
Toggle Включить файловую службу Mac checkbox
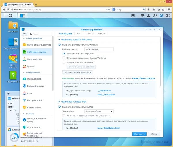click(x=60, y=107)
